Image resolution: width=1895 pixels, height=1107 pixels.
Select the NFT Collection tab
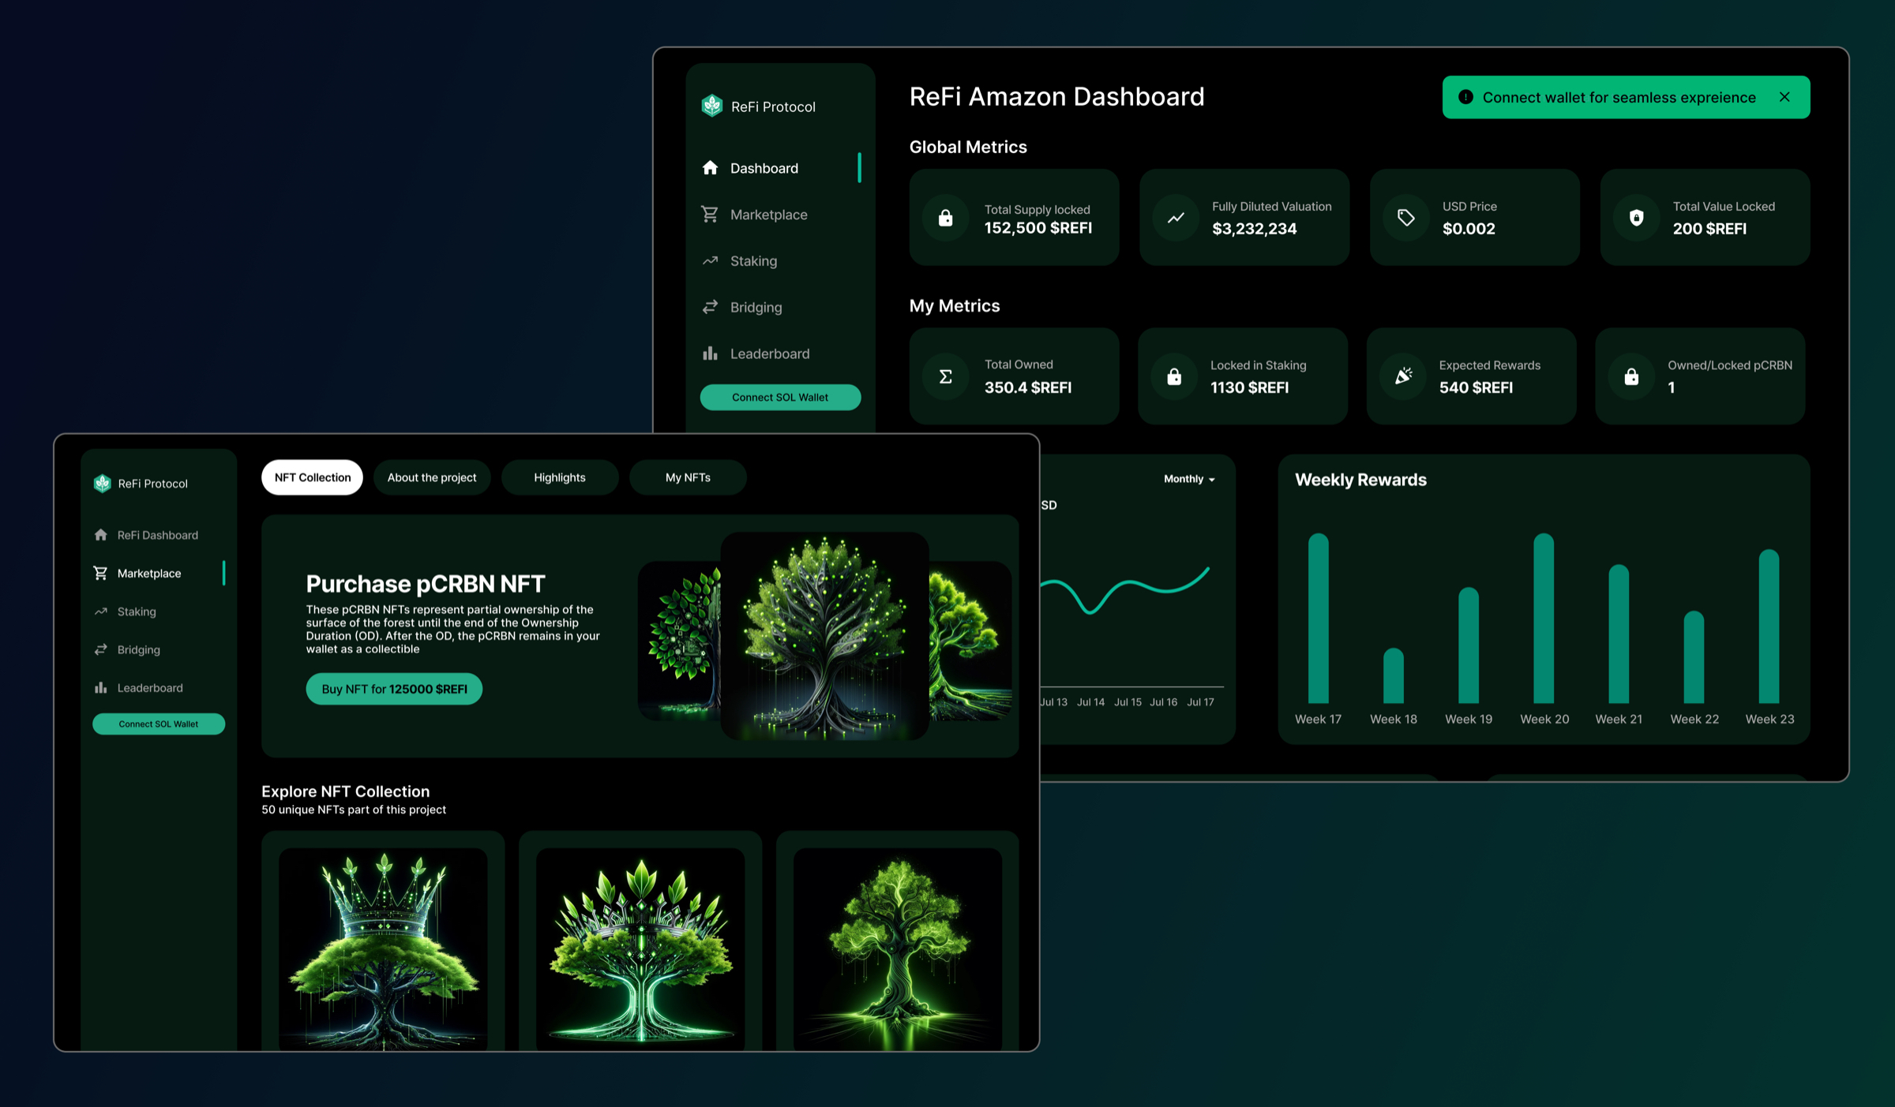point(312,477)
